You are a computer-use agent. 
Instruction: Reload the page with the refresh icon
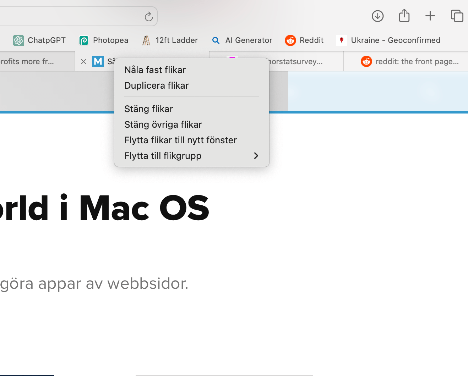(x=148, y=16)
